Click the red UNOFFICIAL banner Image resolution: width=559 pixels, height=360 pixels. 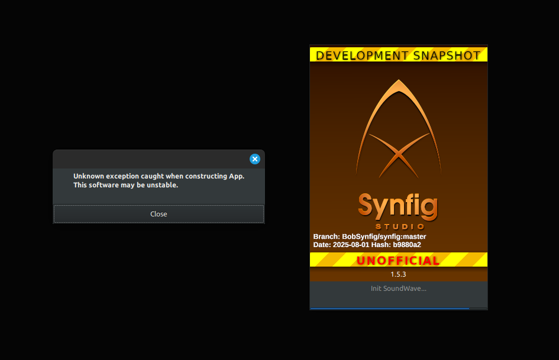click(x=398, y=260)
